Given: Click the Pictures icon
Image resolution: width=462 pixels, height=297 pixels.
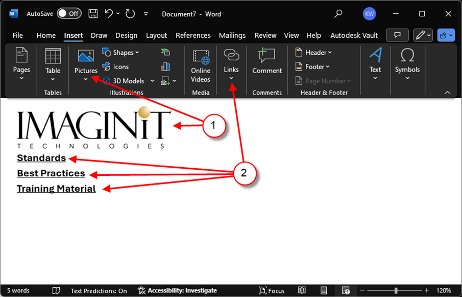Looking at the screenshot, I should (x=86, y=55).
